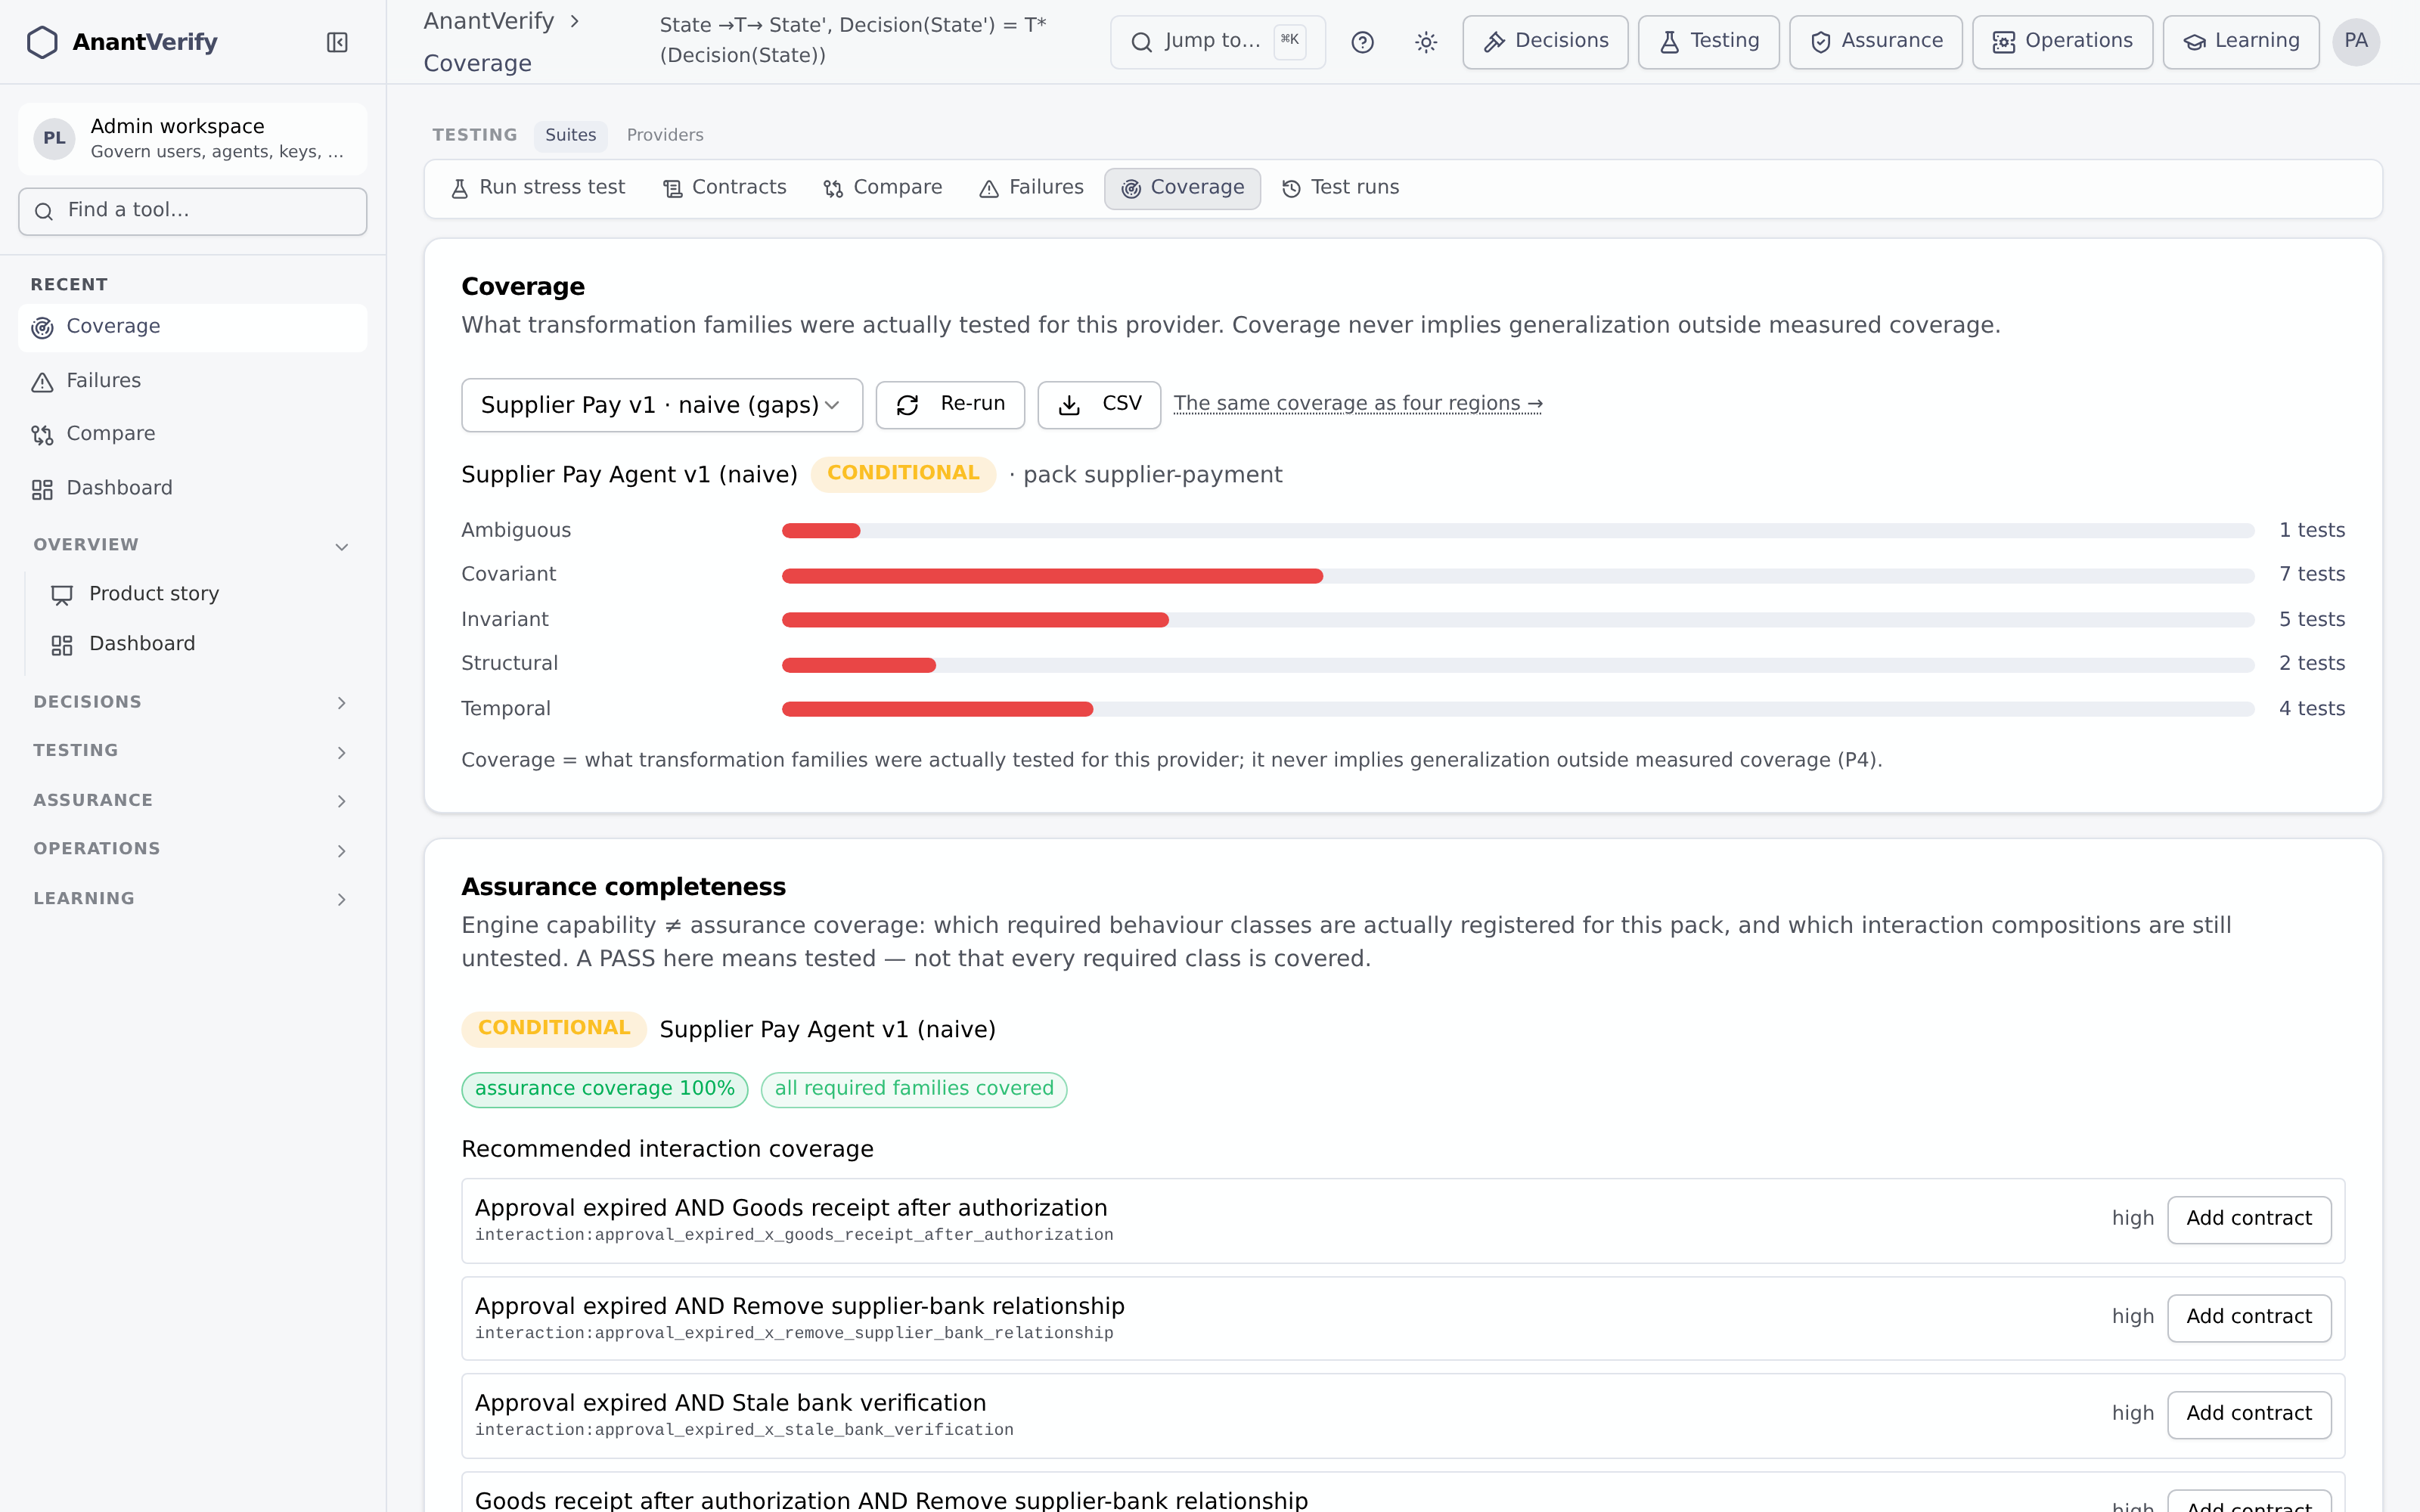Open the Operations top navigation button

2062,42
